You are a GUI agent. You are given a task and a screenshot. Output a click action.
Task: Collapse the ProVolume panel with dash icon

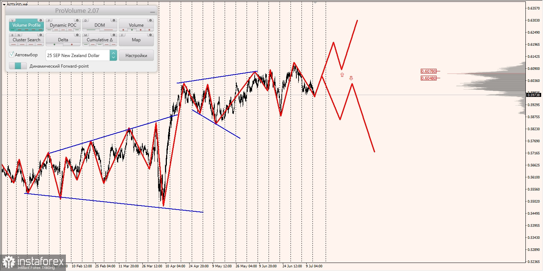(153, 12)
